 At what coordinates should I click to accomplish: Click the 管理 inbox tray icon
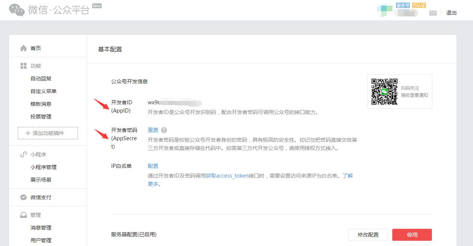(x=24, y=215)
